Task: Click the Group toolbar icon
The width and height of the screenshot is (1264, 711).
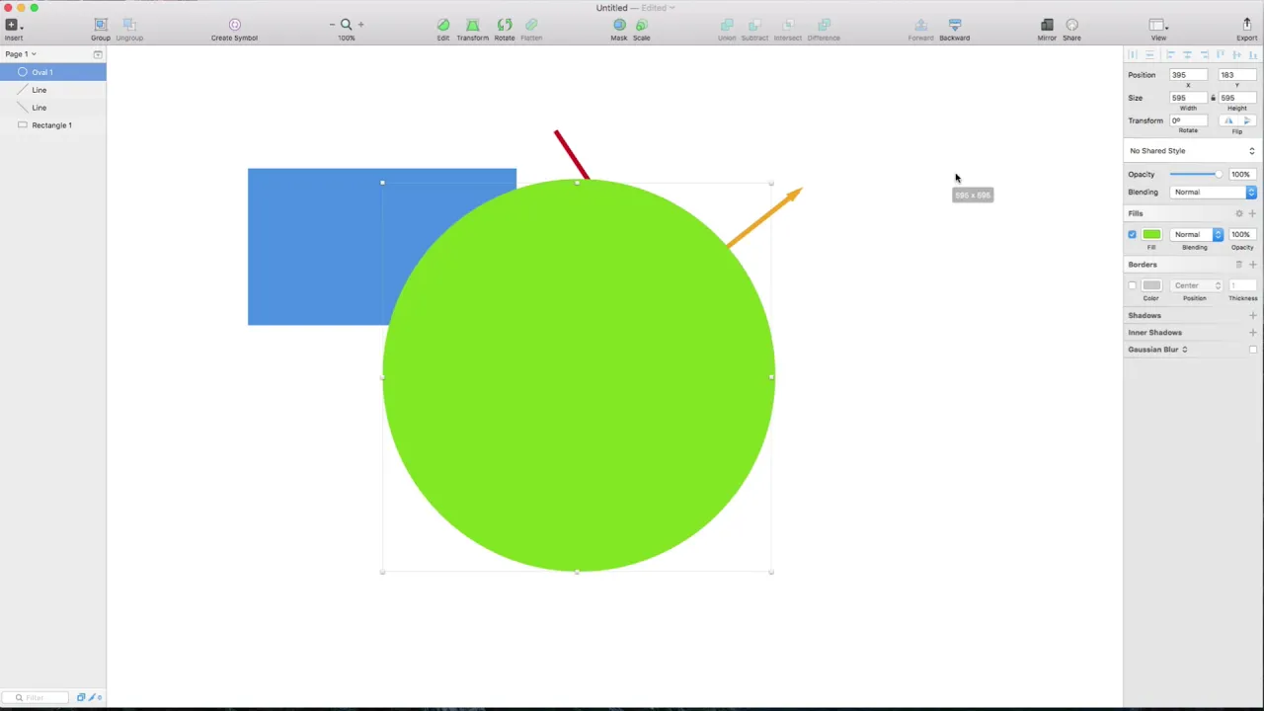Action: click(x=100, y=25)
